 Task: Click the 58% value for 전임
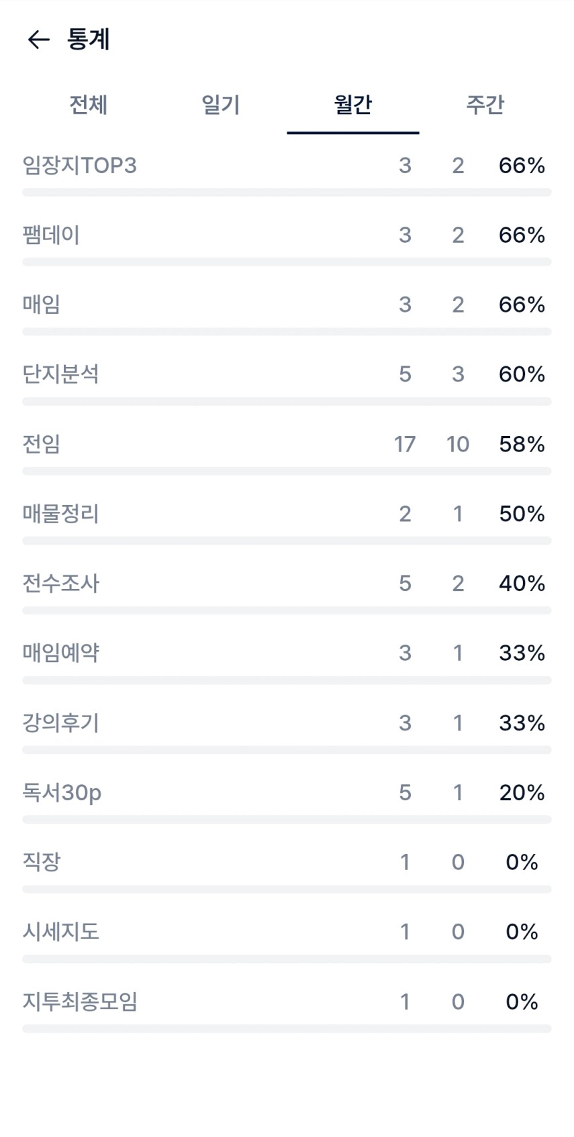pos(522,444)
